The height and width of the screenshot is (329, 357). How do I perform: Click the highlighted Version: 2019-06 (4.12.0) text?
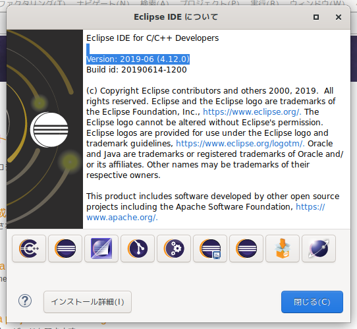[x=138, y=59]
